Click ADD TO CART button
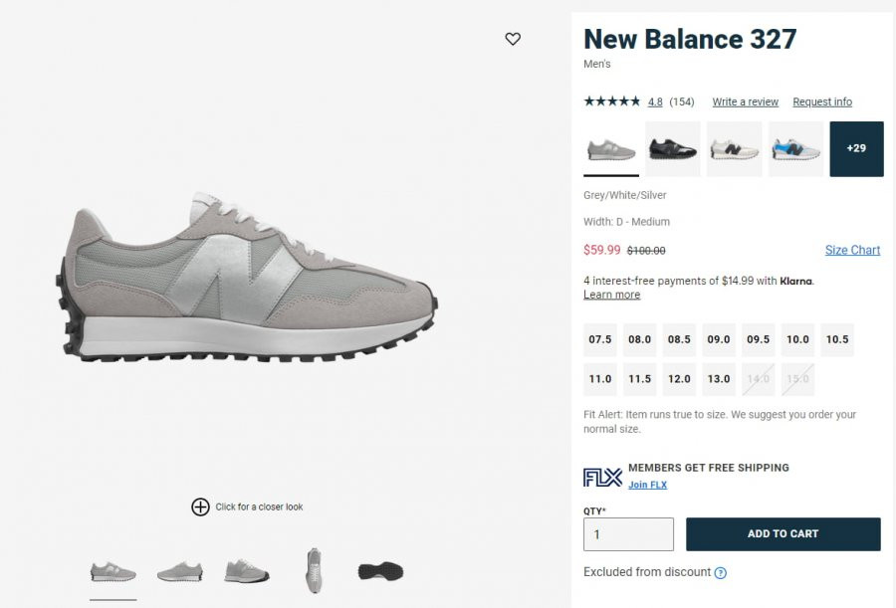Screen dimensions: 896x608 click(783, 533)
